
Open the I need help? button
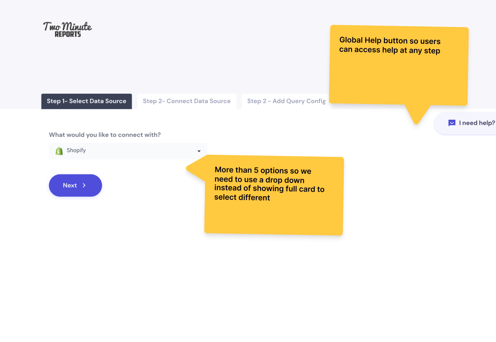point(466,123)
